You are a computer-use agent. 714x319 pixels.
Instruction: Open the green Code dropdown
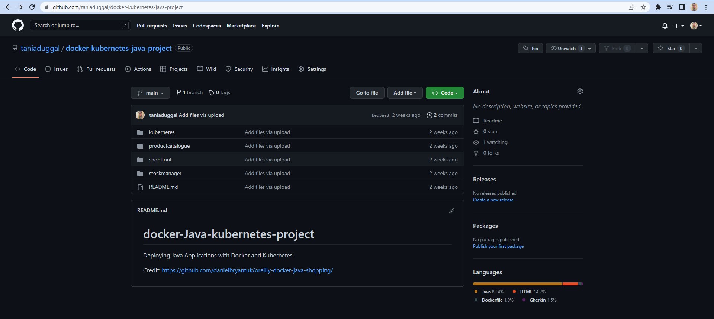pyautogui.click(x=445, y=93)
